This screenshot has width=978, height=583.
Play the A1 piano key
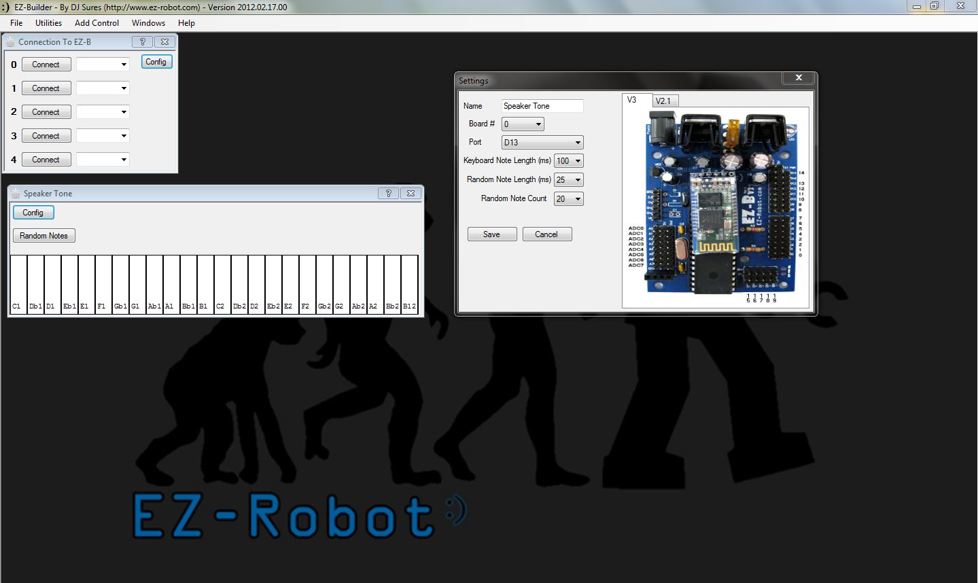click(171, 284)
